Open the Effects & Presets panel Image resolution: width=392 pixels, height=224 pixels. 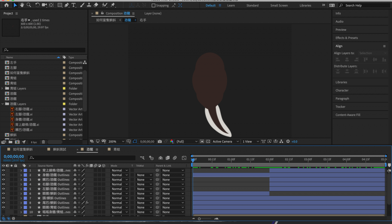pyautogui.click(x=346, y=38)
